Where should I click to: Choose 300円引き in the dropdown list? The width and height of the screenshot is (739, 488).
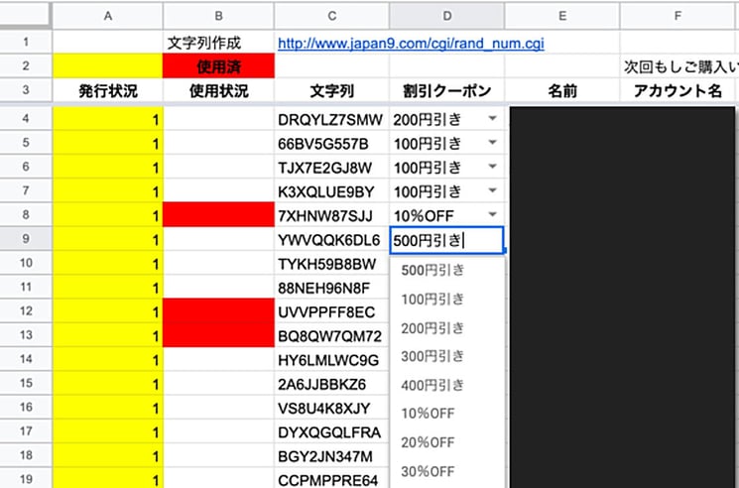431,356
